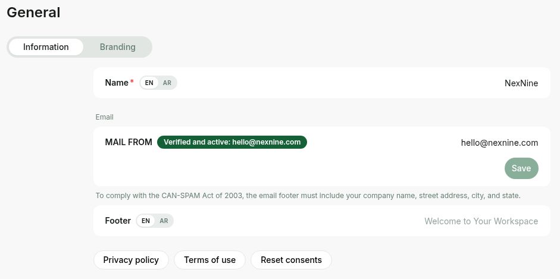Click the Save button

521,168
